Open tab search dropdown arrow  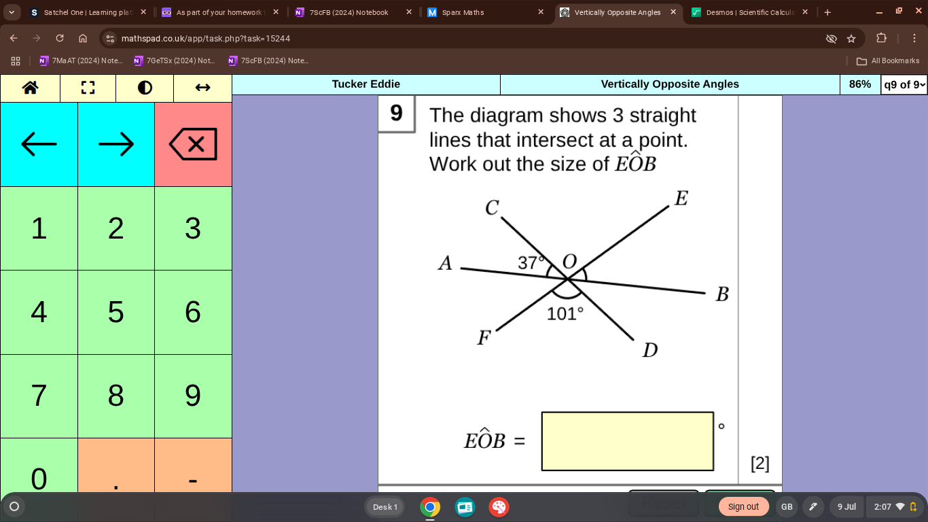[x=12, y=12]
